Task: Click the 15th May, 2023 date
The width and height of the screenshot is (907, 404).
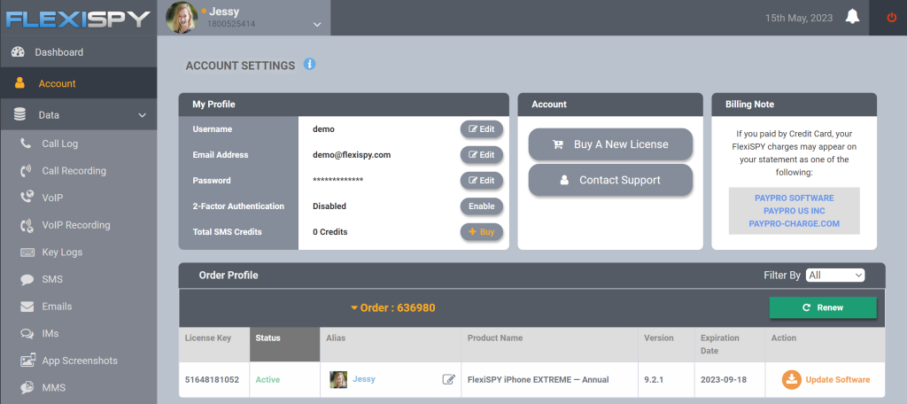Action: pos(799,18)
